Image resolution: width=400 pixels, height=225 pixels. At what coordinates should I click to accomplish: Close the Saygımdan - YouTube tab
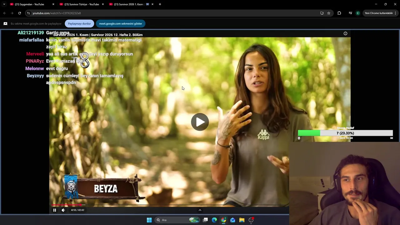pos(53,4)
